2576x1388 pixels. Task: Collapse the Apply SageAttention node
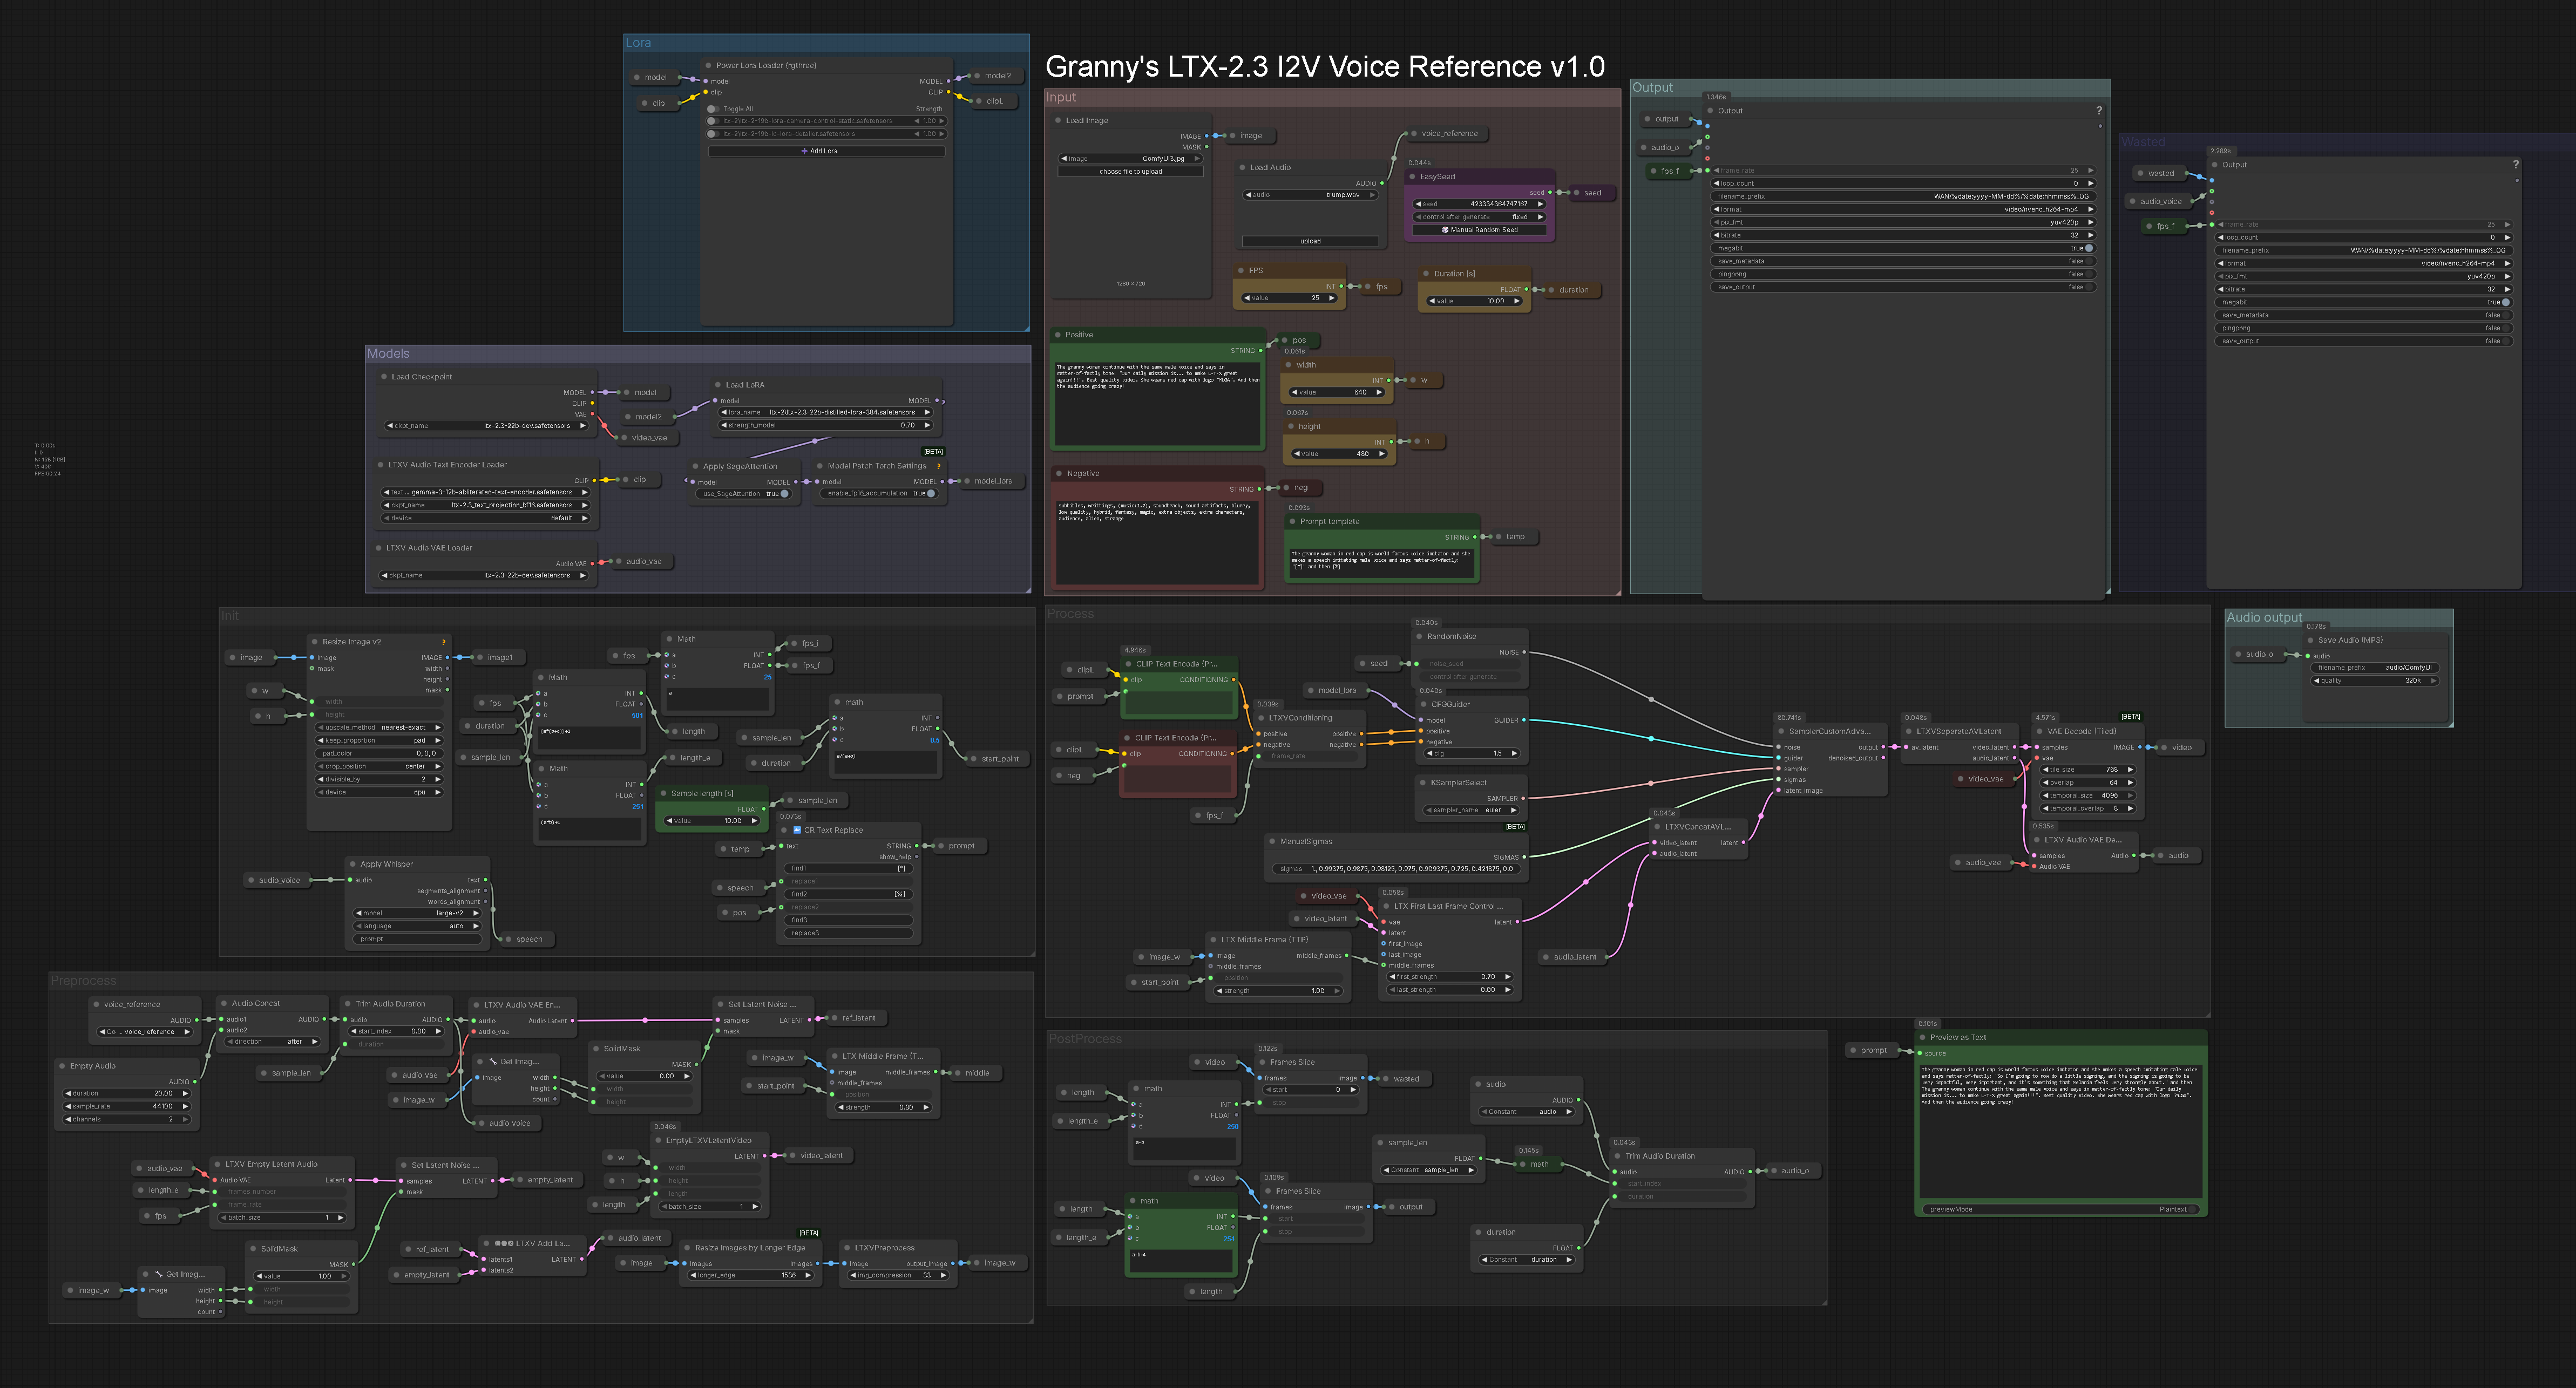695,466
